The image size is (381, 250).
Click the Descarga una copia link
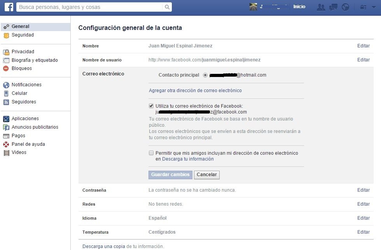pyautogui.click(x=104, y=247)
